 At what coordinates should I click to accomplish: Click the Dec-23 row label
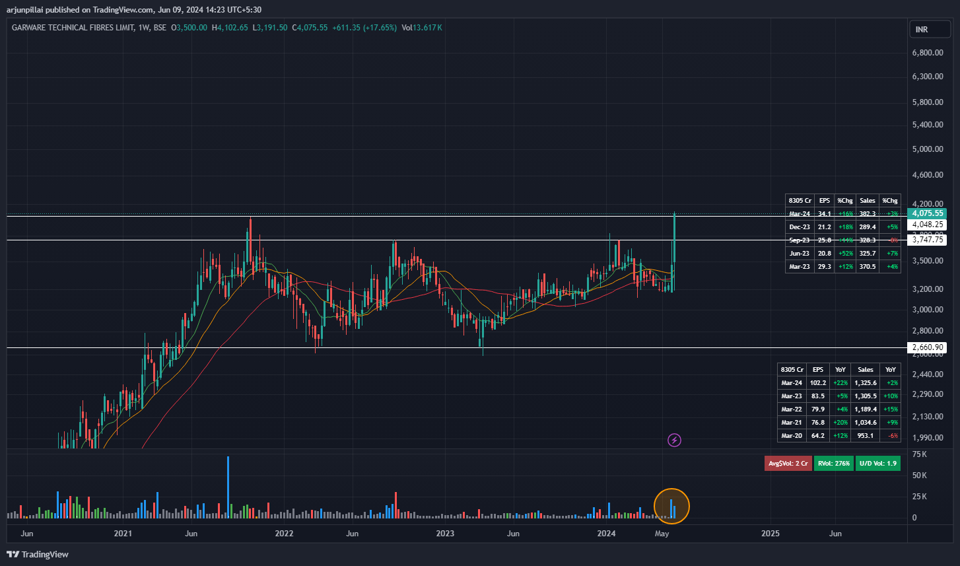(x=799, y=227)
